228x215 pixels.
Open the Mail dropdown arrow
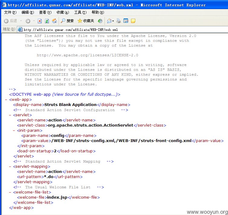(x=113, y=21)
